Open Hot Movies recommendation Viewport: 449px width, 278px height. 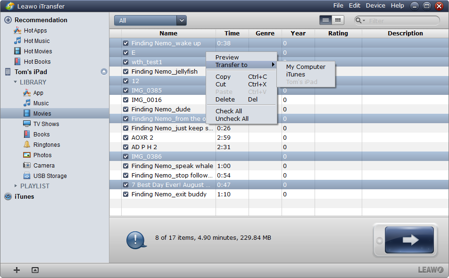[38, 51]
